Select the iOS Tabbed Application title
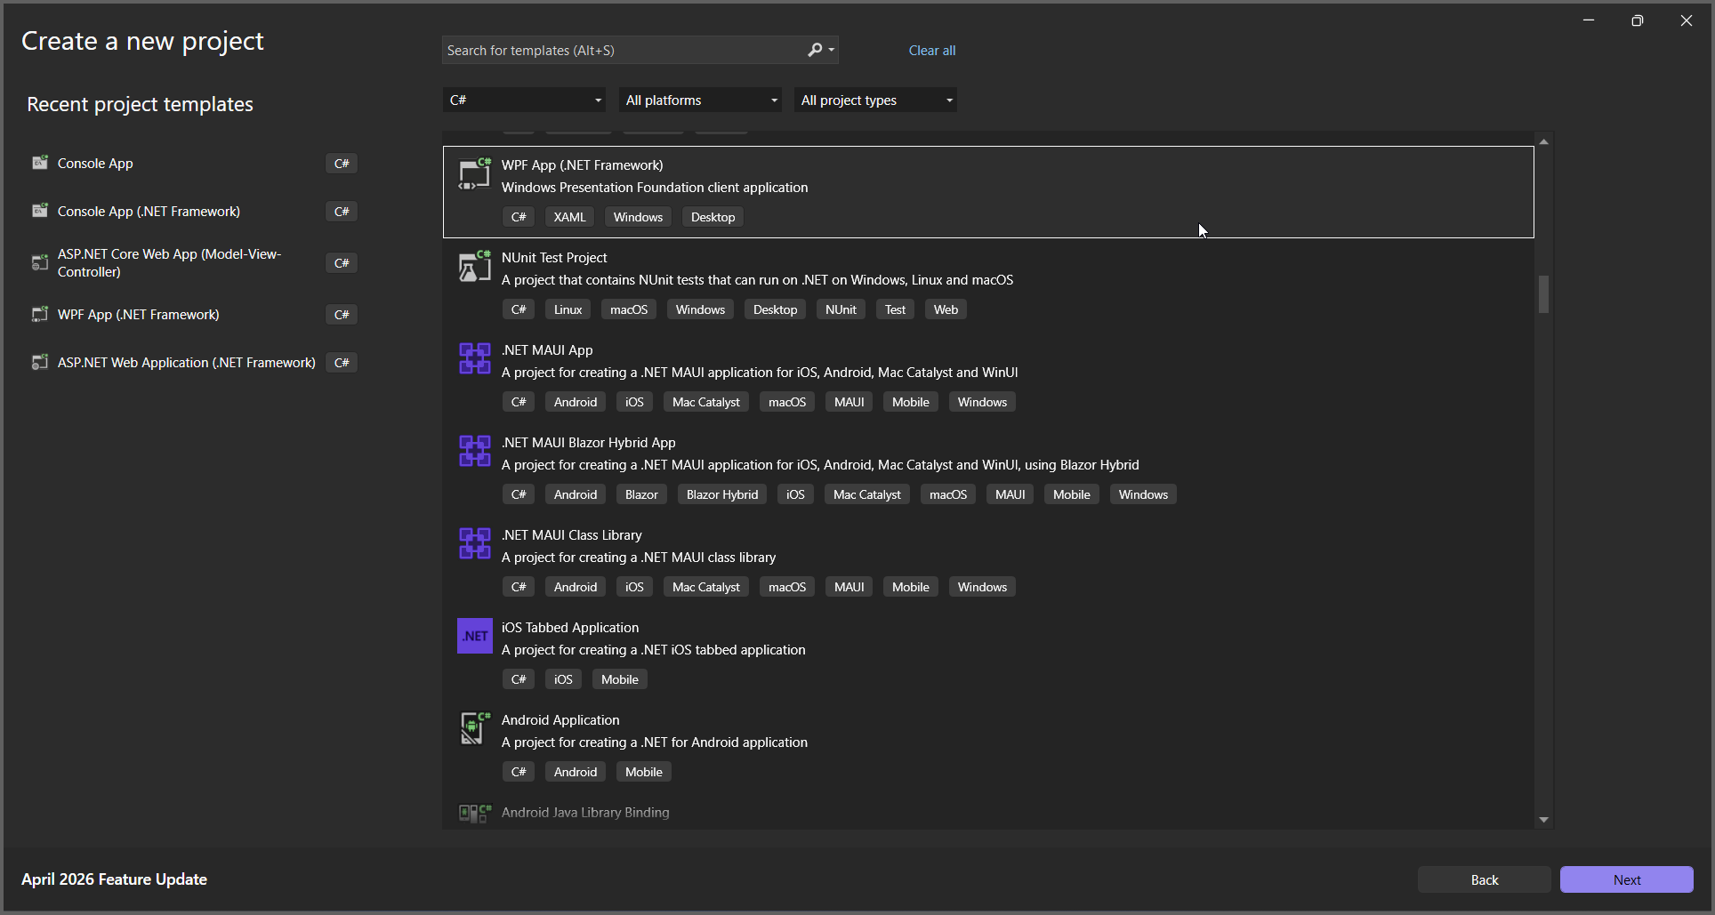This screenshot has height=915, width=1715. [570, 627]
